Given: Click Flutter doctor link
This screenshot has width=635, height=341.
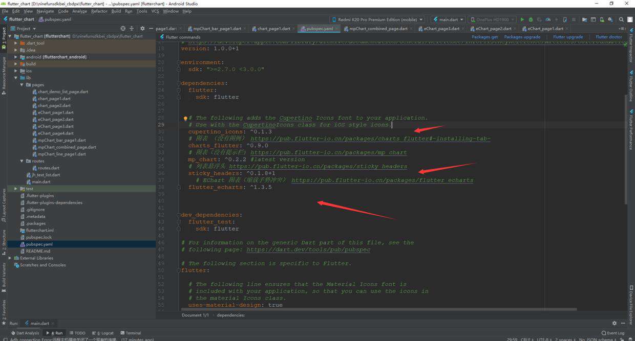Looking at the screenshot, I should 609,37.
